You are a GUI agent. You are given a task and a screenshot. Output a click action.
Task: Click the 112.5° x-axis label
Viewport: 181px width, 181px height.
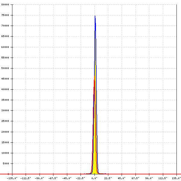coord(163,178)
